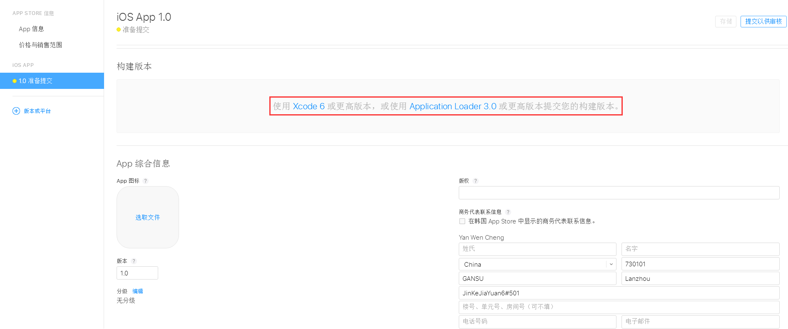Click 版本或平台 link

(37, 111)
